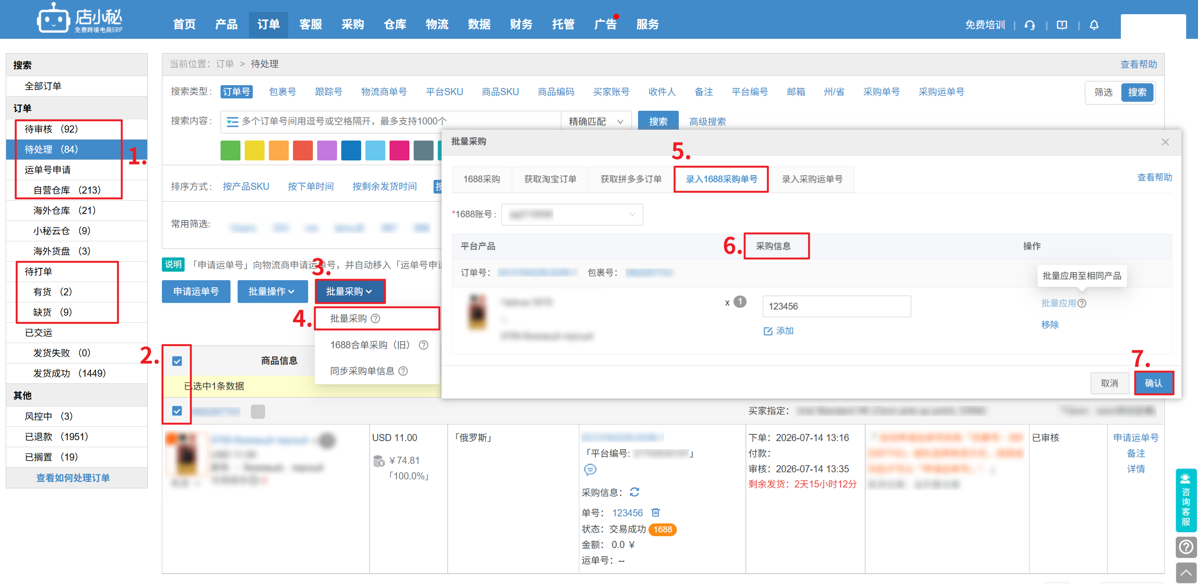Click 查看帮助 link in the dialog
Screen dimensions: 1198x584
(1154, 177)
